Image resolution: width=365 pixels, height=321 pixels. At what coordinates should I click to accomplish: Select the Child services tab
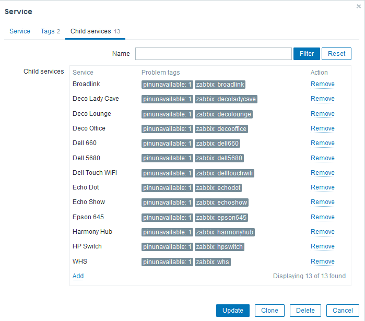(95, 31)
